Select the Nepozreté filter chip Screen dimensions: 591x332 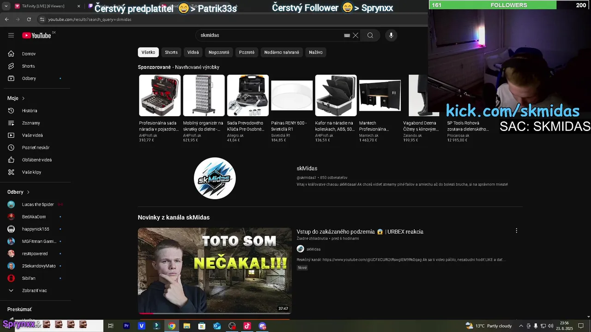pos(219,53)
